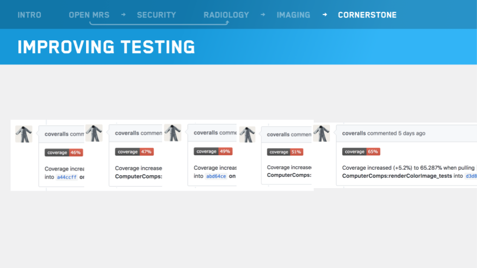This screenshot has width=477, height=268.
Task: Click the coveralls username on the 5 days ago comment
Action: tap(354, 133)
